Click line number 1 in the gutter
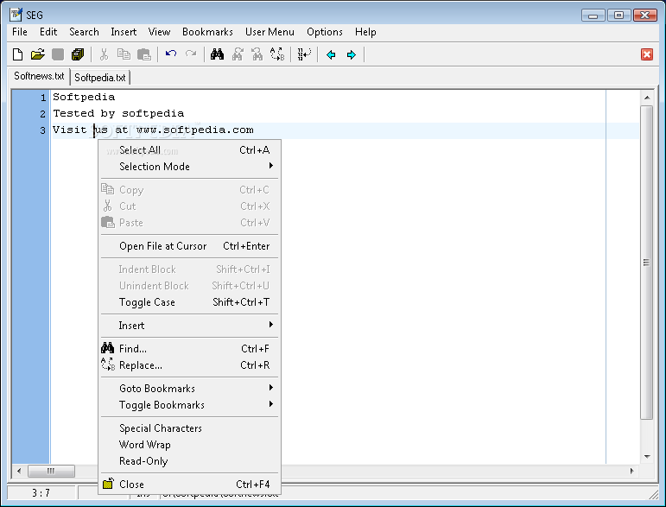666x507 pixels. coord(43,98)
